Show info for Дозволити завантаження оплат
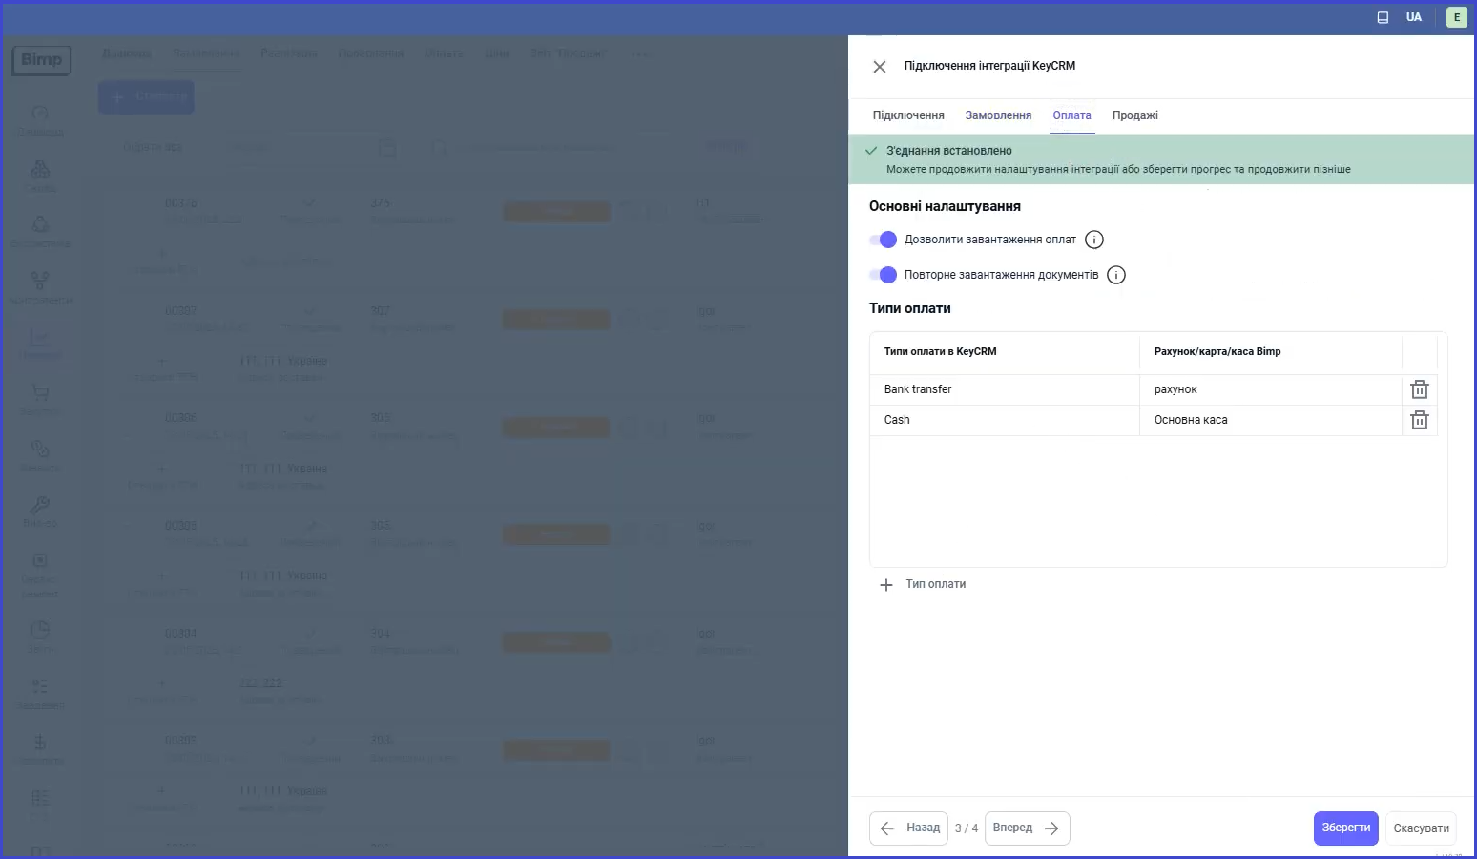 (1094, 240)
